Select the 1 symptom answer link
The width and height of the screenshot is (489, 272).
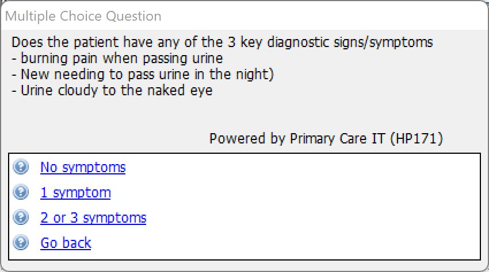[x=75, y=193]
